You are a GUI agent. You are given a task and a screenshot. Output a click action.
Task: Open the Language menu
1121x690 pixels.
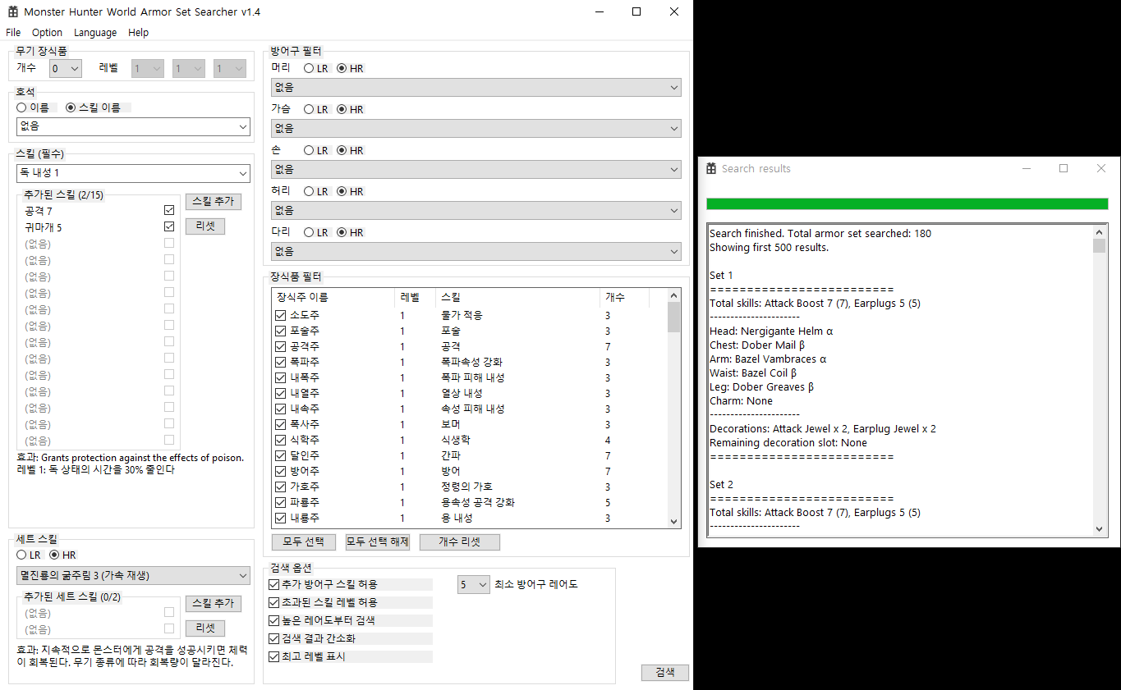pos(95,32)
